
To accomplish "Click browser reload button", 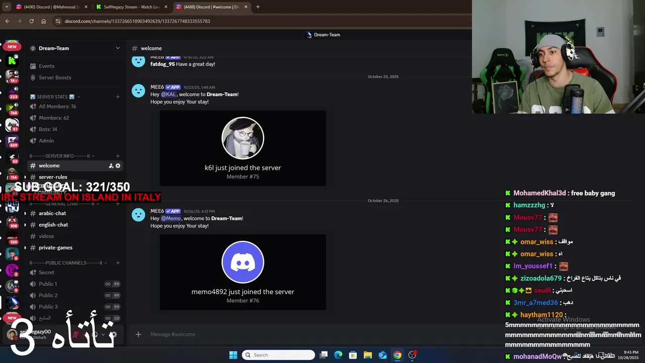I will 31,21.
